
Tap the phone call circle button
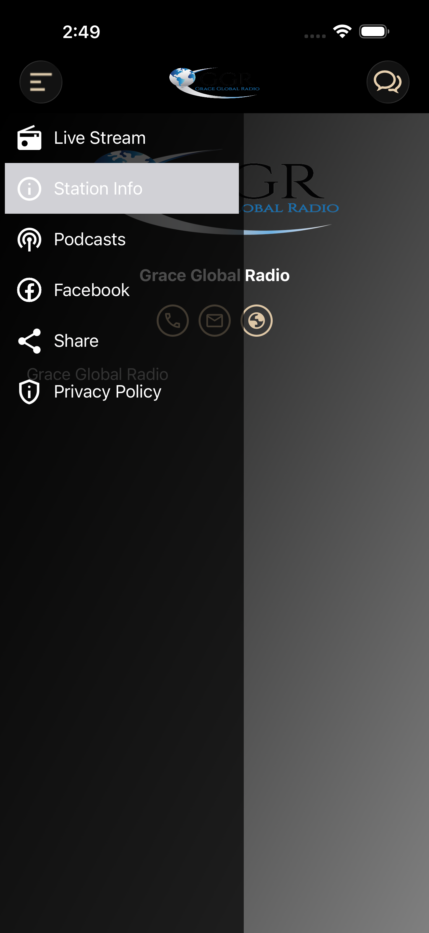(x=173, y=320)
